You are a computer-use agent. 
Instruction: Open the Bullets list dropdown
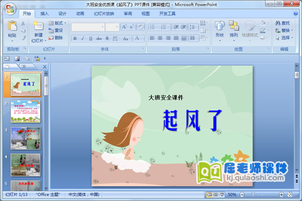coord(154,27)
